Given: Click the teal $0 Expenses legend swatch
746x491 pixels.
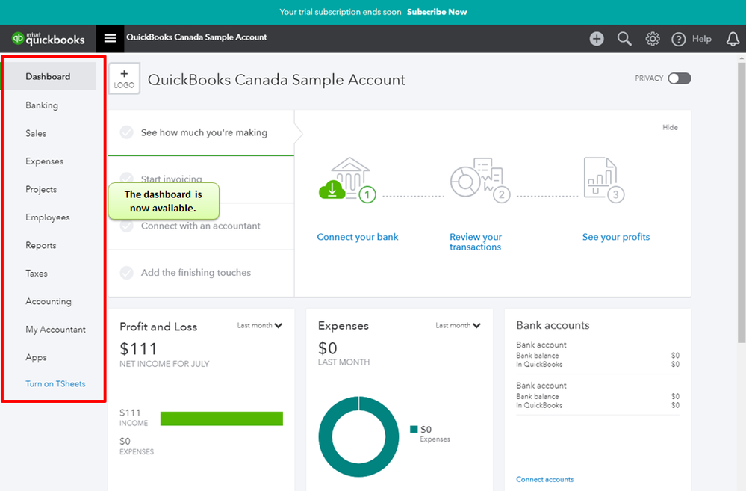Looking at the screenshot, I should point(414,430).
